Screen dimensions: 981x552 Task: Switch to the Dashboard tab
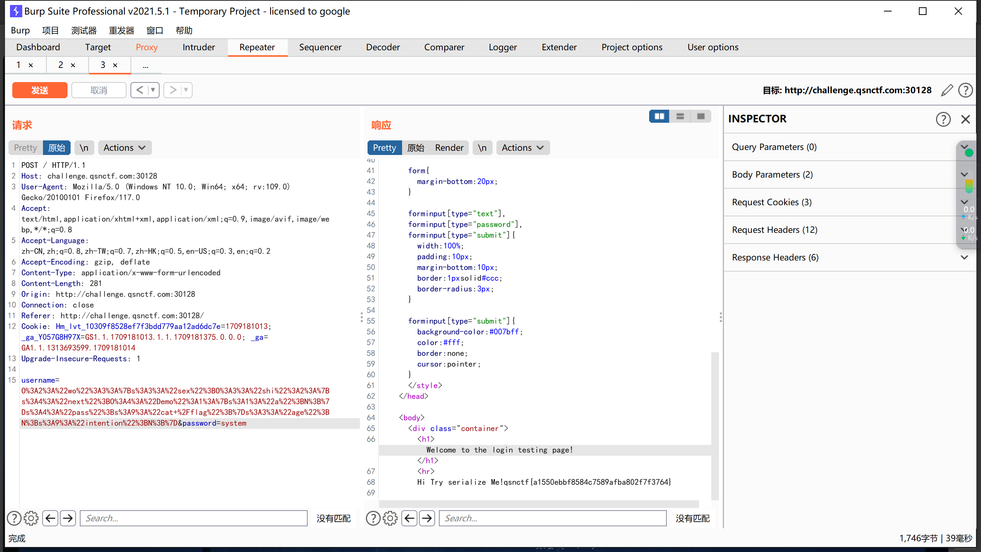38,47
